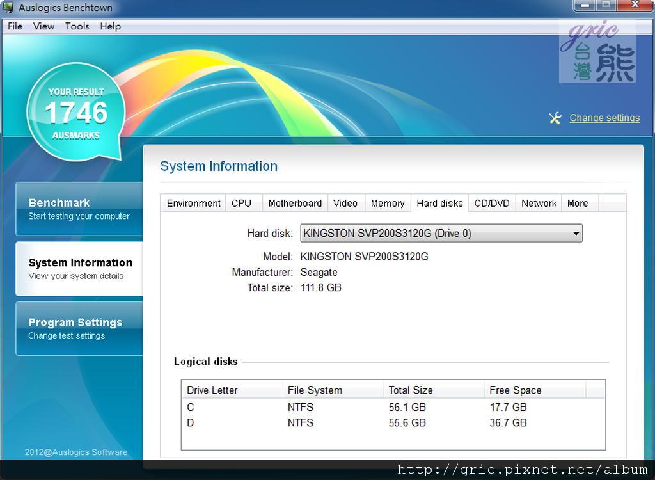Screen dimensions: 655x480
Task: Click the 36.7 GB free space value
Action: coord(509,422)
